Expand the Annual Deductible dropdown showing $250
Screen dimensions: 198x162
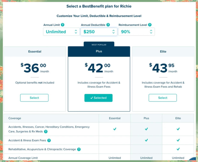(x=99, y=32)
